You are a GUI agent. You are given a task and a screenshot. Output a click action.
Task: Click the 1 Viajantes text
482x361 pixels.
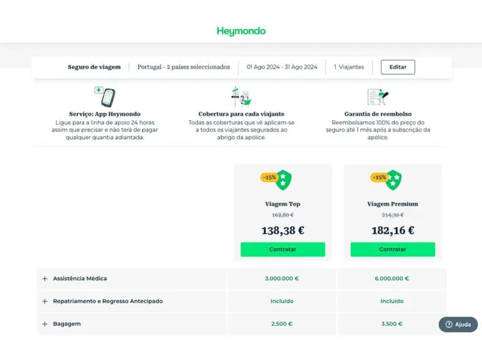349,67
